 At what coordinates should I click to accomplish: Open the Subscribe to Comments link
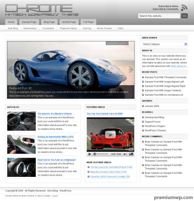pyautogui.click(x=165, y=9)
